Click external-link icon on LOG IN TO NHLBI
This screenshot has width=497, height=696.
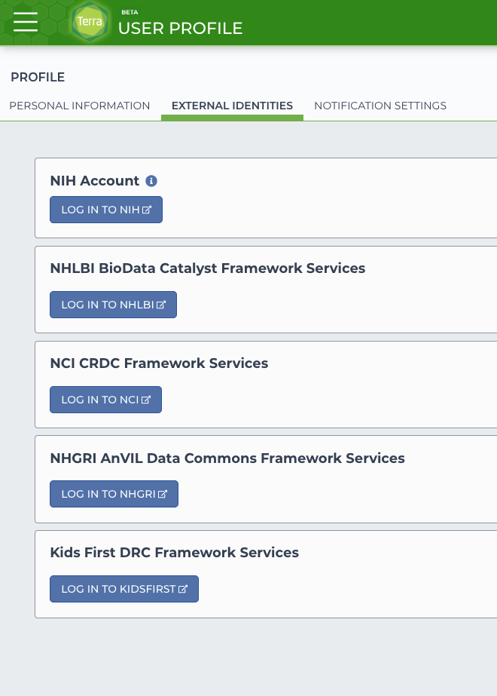[x=161, y=305]
